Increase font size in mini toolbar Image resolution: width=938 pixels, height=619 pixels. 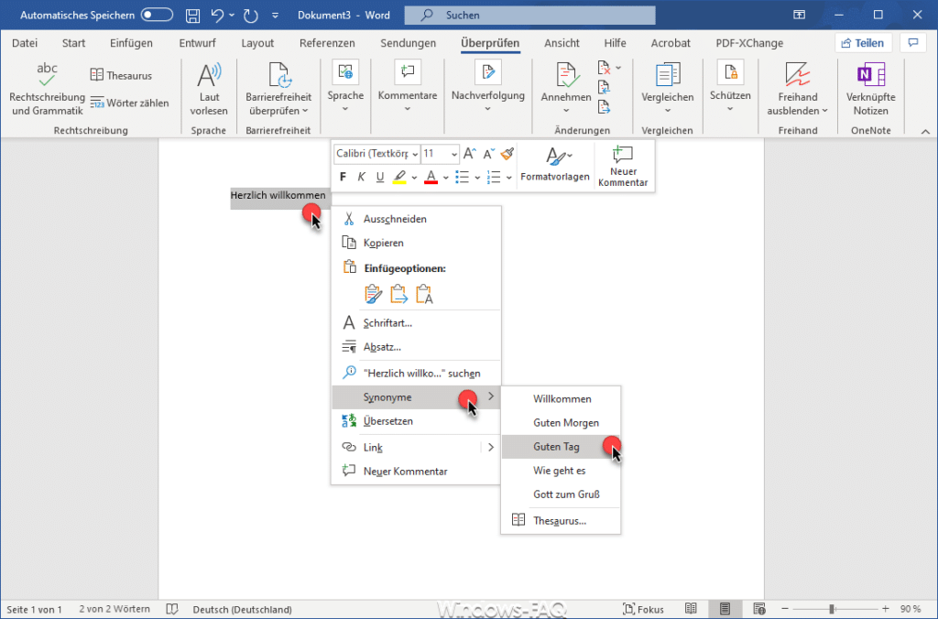470,154
